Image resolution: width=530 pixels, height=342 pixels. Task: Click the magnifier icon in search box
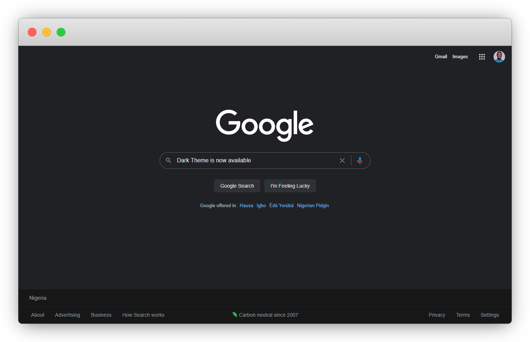(169, 161)
